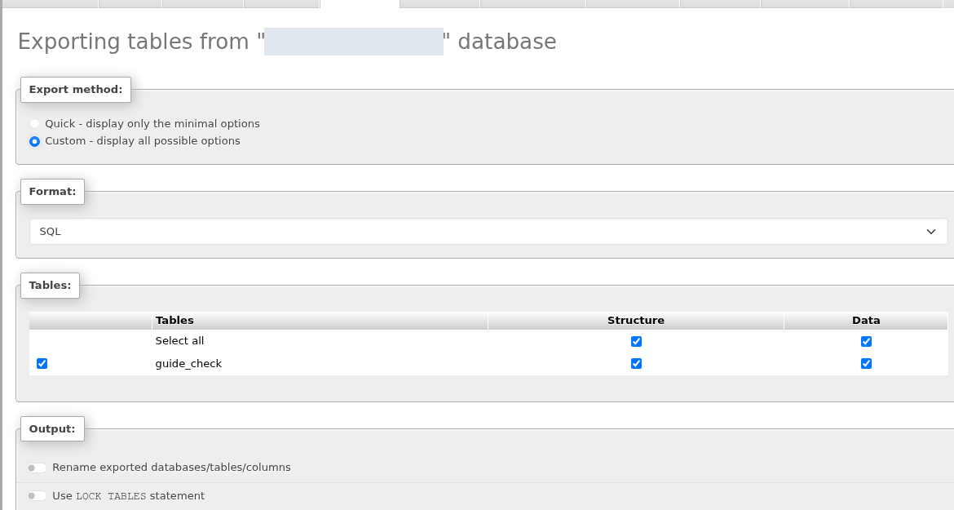Select Custom display all options radio

point(35,141)
